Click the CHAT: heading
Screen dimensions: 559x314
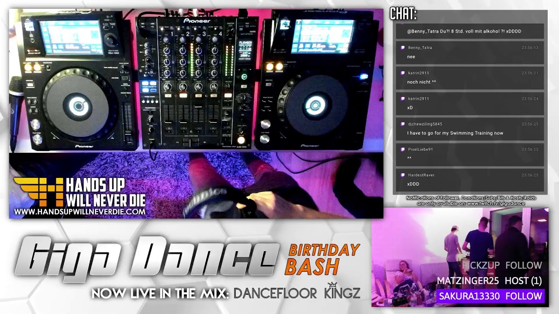coord(404,14)
